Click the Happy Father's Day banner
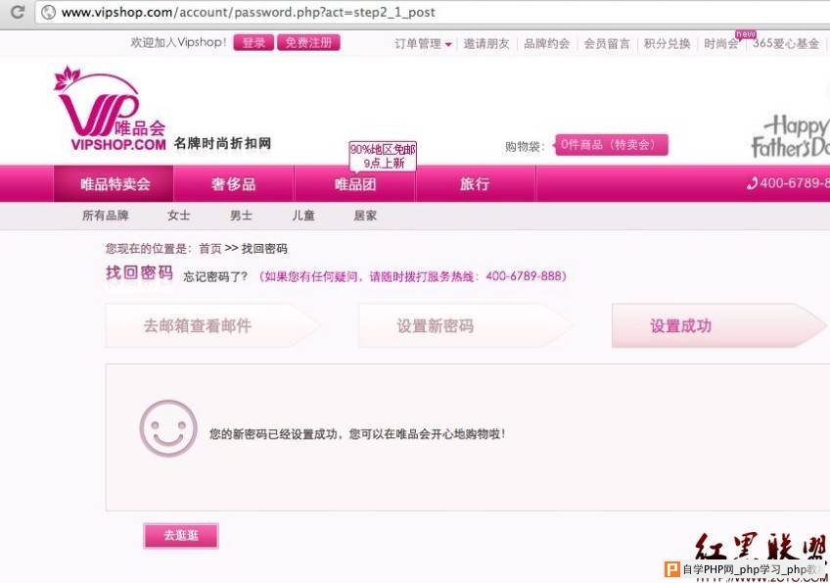This screenshot has width=830, height=583. [x=791, y=136]
